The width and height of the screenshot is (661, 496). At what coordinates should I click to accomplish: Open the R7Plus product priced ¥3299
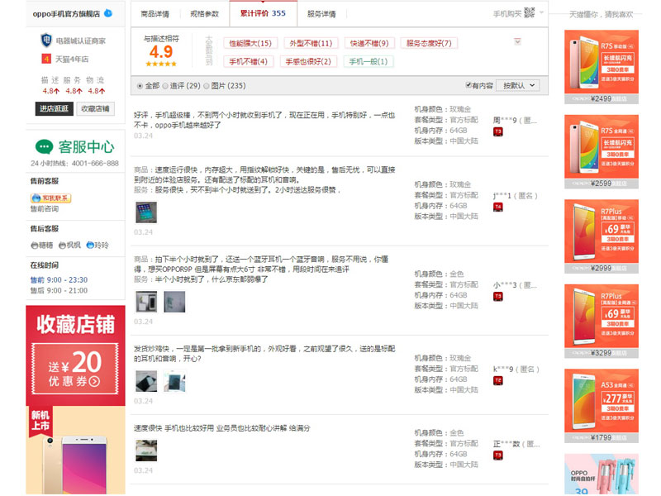coord(602,321)
